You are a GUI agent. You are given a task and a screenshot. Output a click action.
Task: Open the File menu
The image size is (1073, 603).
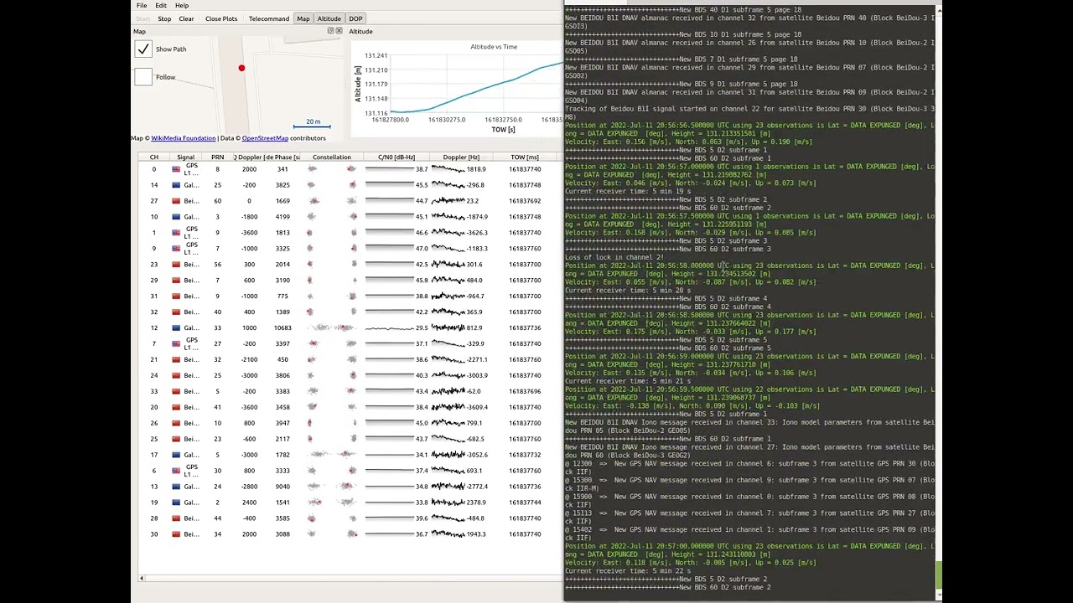point(142,5)
